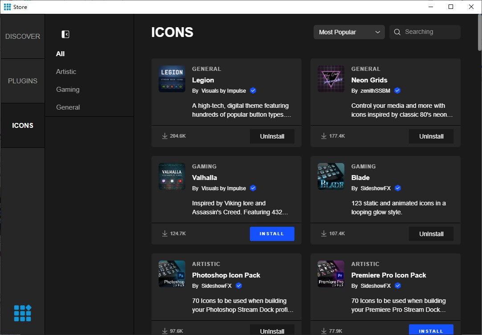Collapse the category sidebar panel icon
Image resolution: width=482 pixels, height=335 pixels.
[x=65, y=34]
